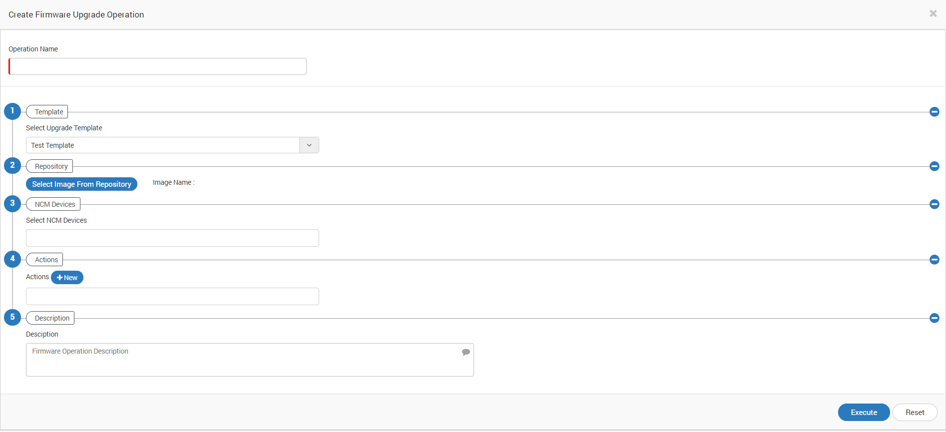Click step 3 circle icon for NCM Devices
The image size is (946, 432).
pyautogui.click(x=12, y=203)
